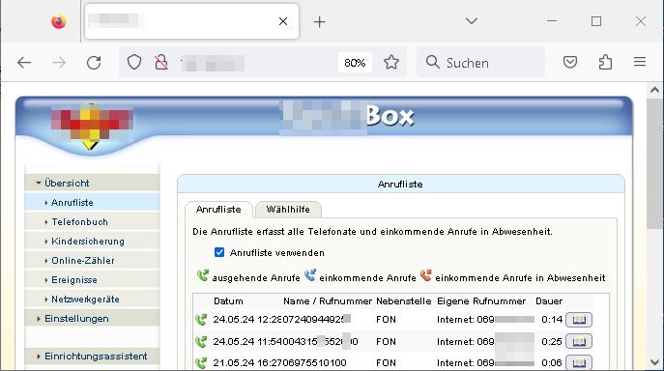Collapse the Übersicht menu section
Screen dimensions: 664x371
point(92,183)
